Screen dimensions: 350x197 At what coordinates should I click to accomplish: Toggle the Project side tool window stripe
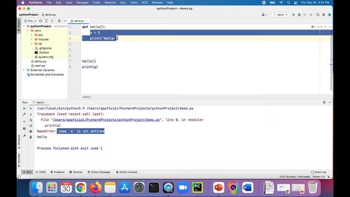[x=19, y=25]
